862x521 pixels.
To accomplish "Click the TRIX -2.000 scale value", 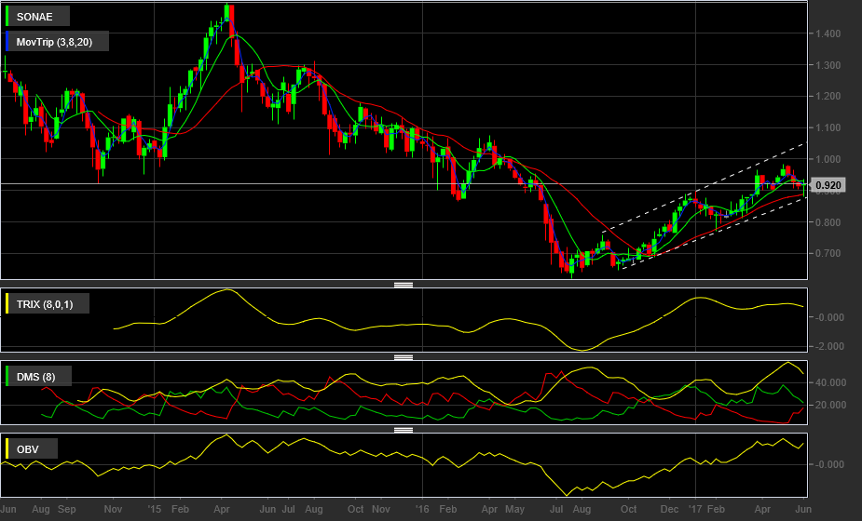I will [x=828, y=346].
